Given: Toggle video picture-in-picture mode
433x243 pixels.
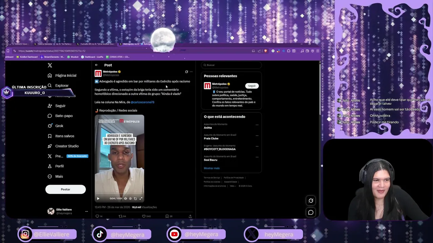Looking at the screenshot, I should (x=135, y=198).
